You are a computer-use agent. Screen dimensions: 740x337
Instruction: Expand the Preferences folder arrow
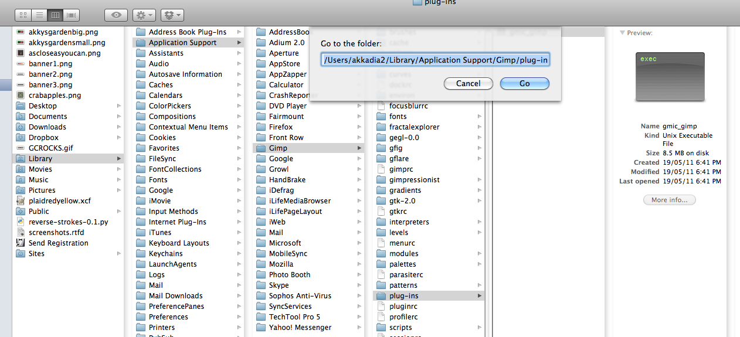pyautogui.click(x=239, y=317)
